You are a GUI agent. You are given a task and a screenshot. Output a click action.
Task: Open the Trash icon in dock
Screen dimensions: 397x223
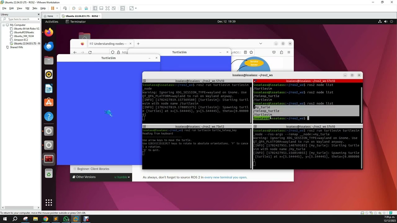pos(49,174)
